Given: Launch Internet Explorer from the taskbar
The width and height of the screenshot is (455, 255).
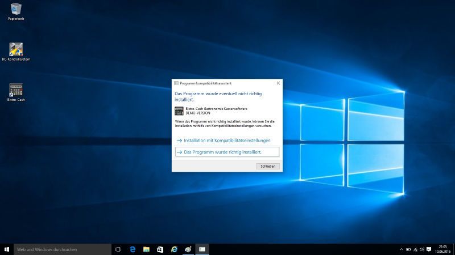Looking at the screenshot, I should click(x=174, y=249).
